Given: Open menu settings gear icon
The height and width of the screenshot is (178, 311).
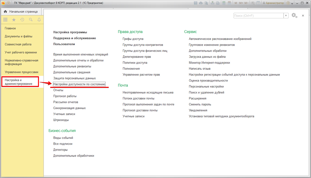Looking at the screenshot, I should pos(294,16).
